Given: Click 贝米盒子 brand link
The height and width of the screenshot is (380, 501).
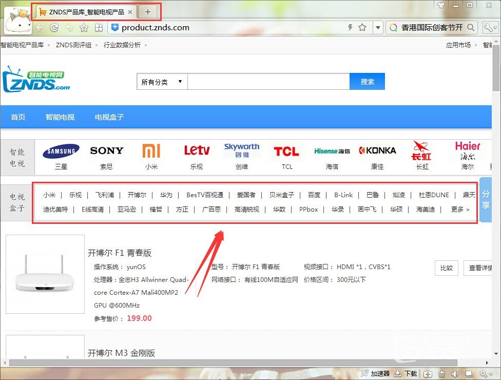Looking at the screenshot, I should 281,195.
